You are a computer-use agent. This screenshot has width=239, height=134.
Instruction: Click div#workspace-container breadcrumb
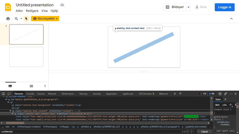29,127
